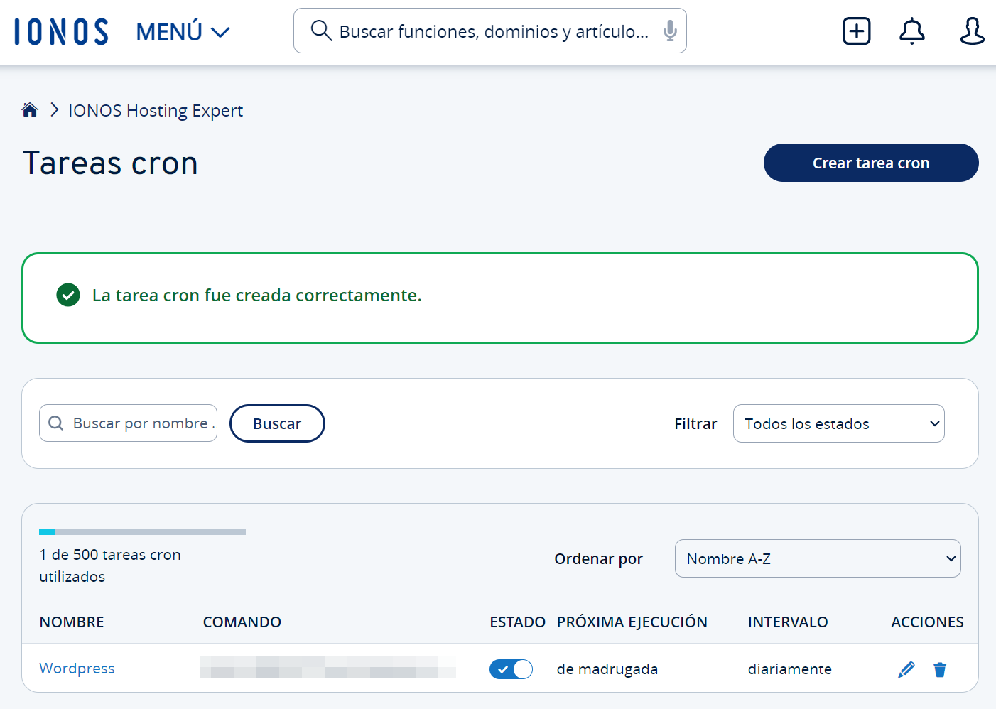Image resolution: width=996 pixels, height=709 pixels.
Task: Open the notifications bell
Action: pos(912,31)
